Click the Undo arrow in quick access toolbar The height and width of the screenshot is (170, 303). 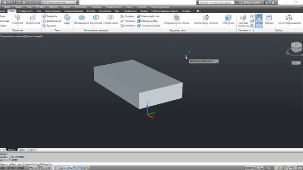pos(29,2)
